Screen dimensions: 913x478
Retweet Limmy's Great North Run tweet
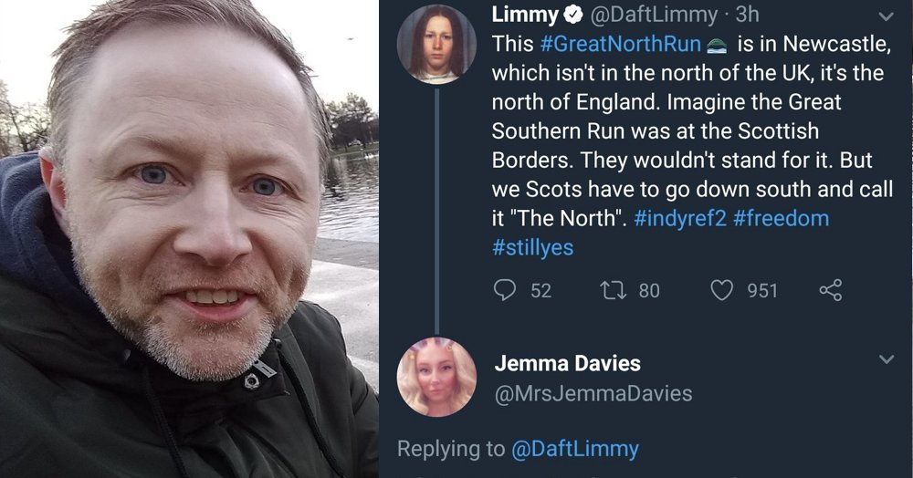pos(614,289)
